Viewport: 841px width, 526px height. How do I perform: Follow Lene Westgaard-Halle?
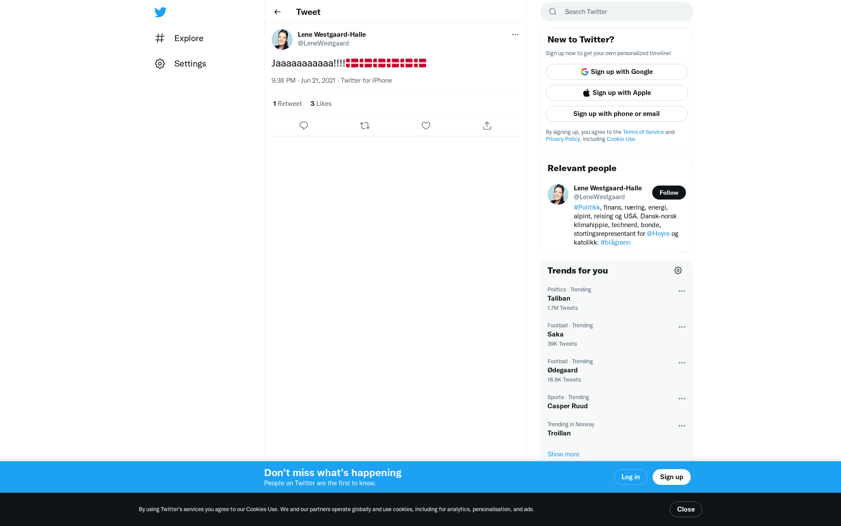click(x=669, y=193)
